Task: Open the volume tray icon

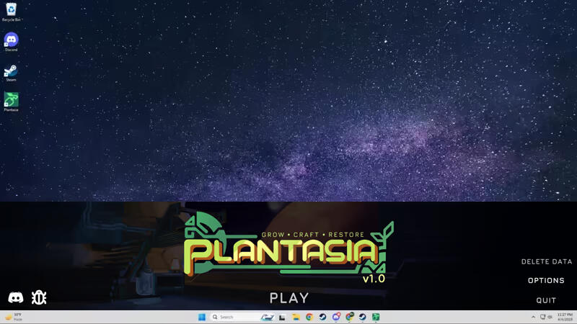Action: pos(550,317)
